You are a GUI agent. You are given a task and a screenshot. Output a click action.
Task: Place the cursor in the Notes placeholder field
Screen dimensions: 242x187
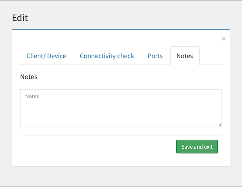click(x=121, y=108)
